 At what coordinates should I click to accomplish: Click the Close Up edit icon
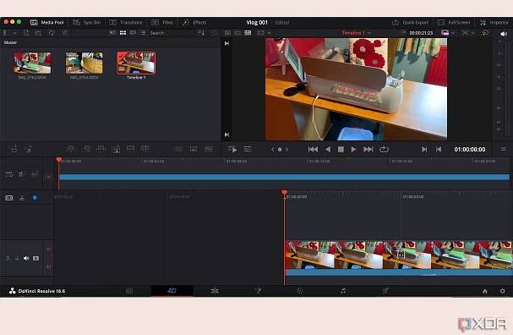[x=116, y=150]
